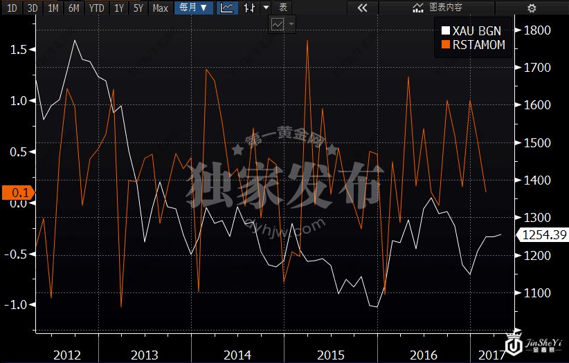Open the table (表) view button

tap(282, 8)
